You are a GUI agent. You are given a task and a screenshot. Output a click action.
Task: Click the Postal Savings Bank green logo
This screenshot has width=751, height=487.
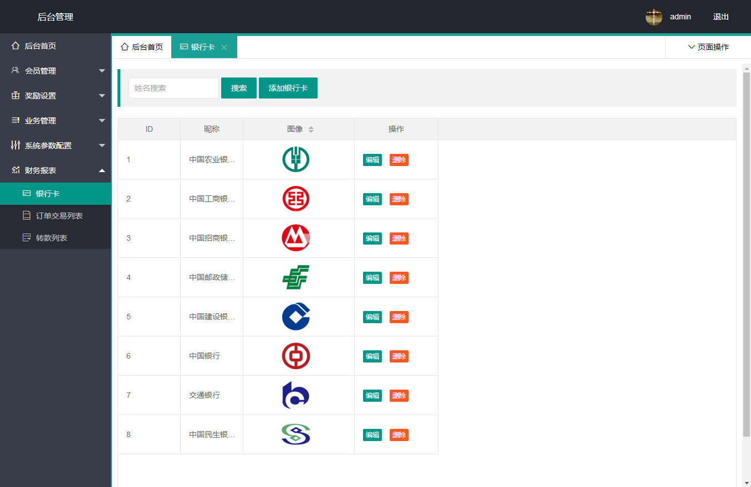[296, 277]
